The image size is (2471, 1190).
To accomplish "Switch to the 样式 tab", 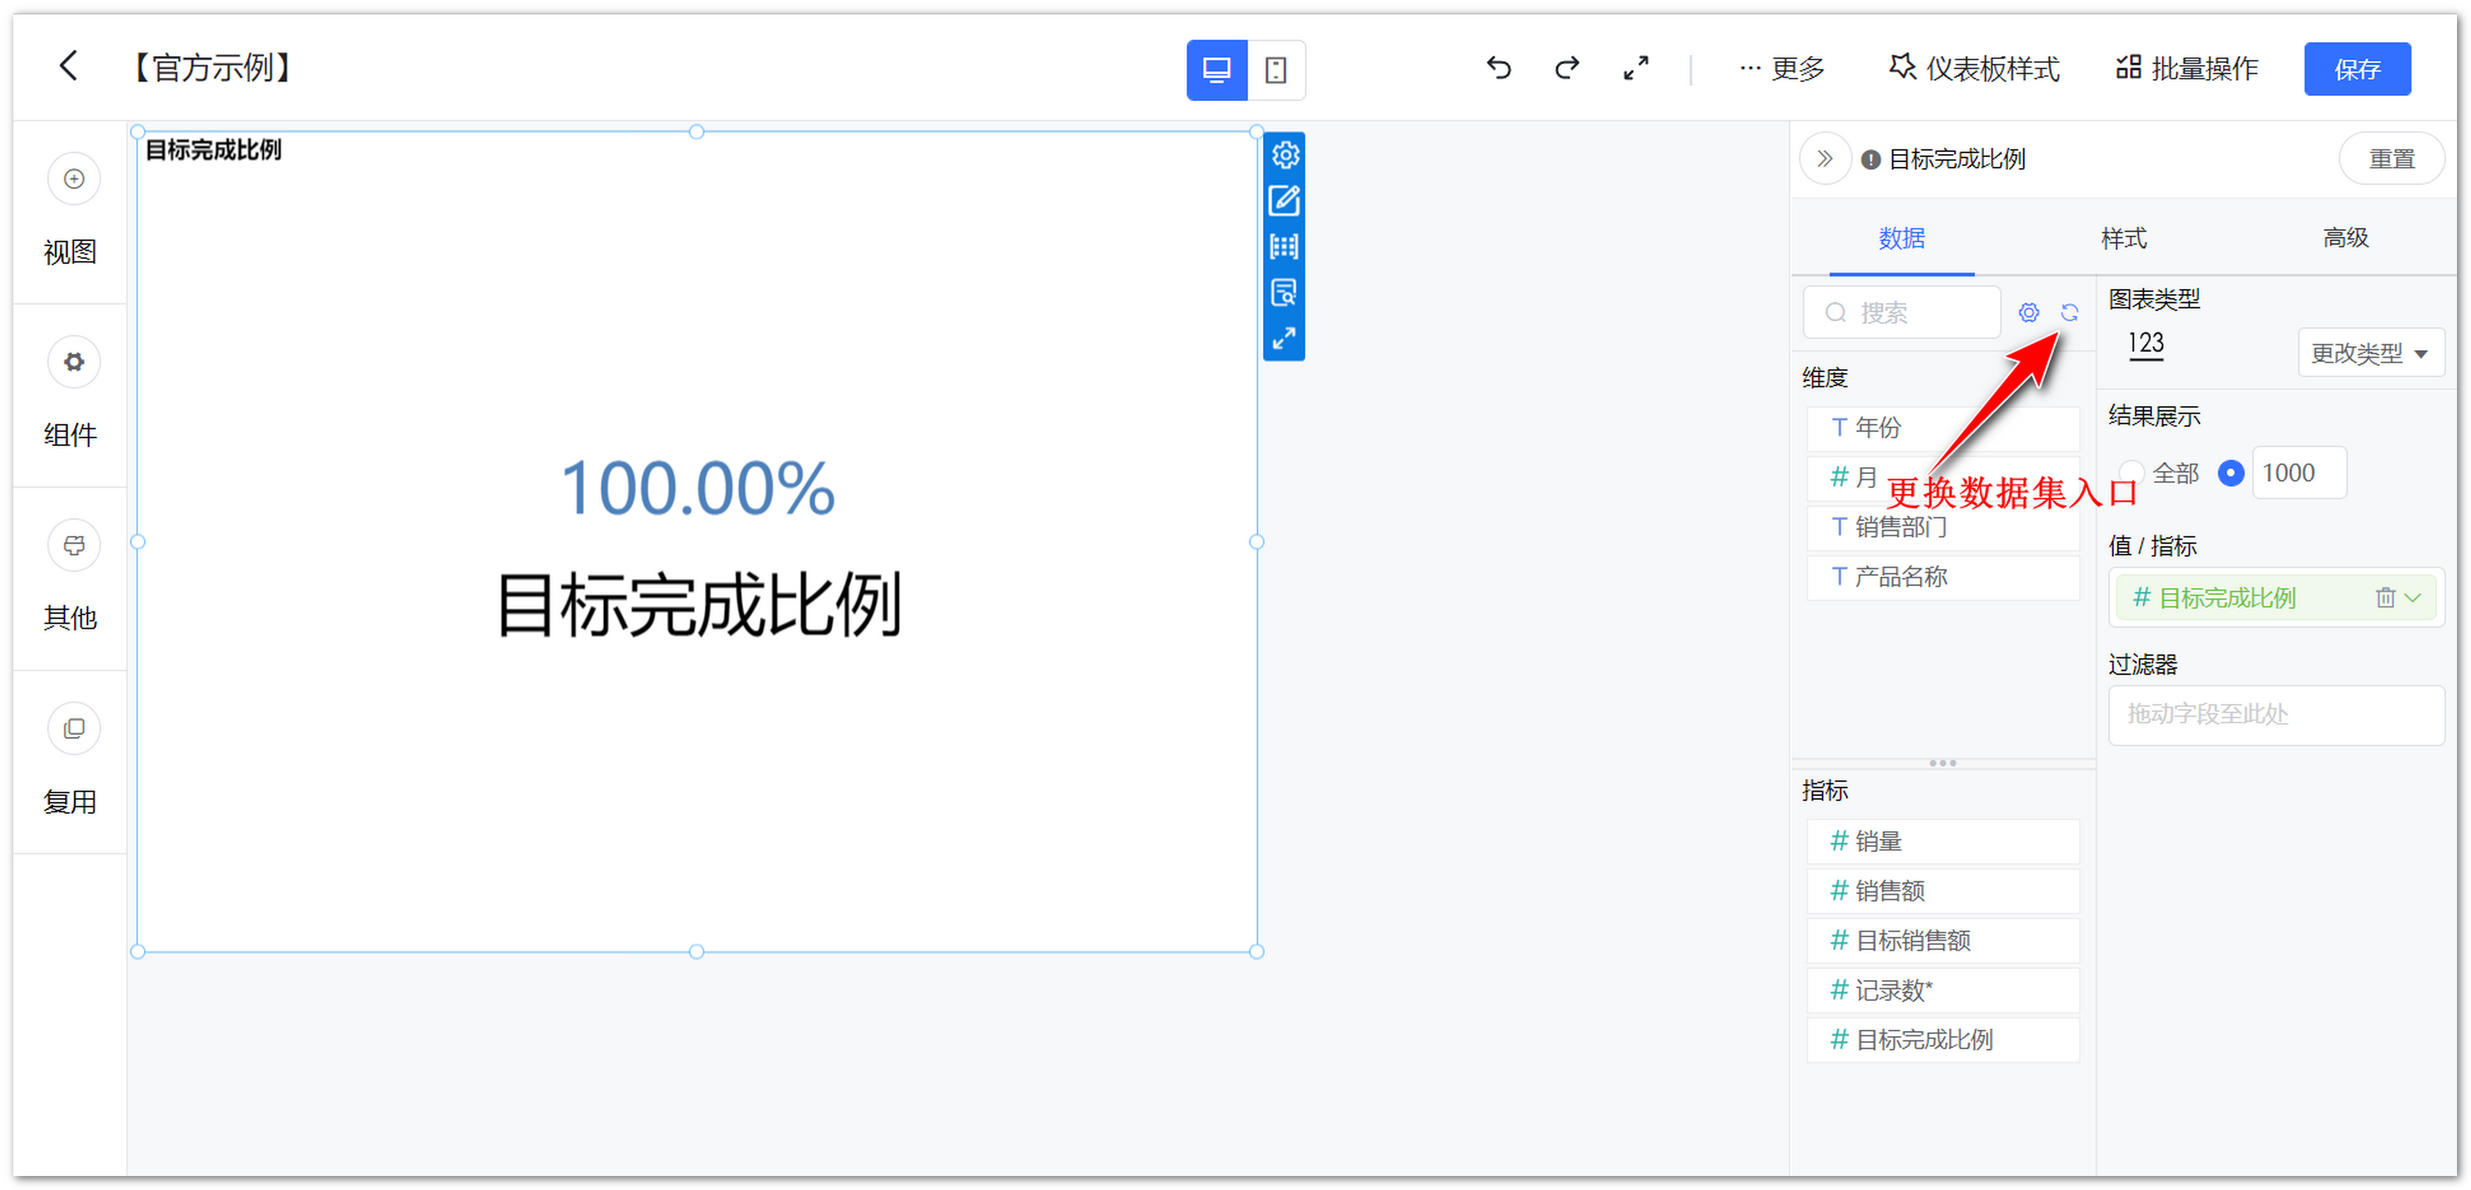I will pyautogui.click(x=2123, y=238).
